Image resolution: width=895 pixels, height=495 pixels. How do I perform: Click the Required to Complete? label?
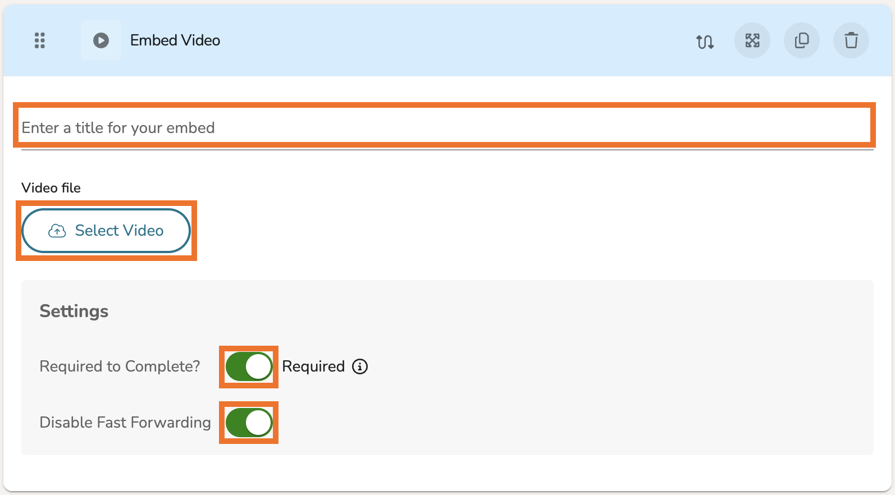click(x=120, y=366)
